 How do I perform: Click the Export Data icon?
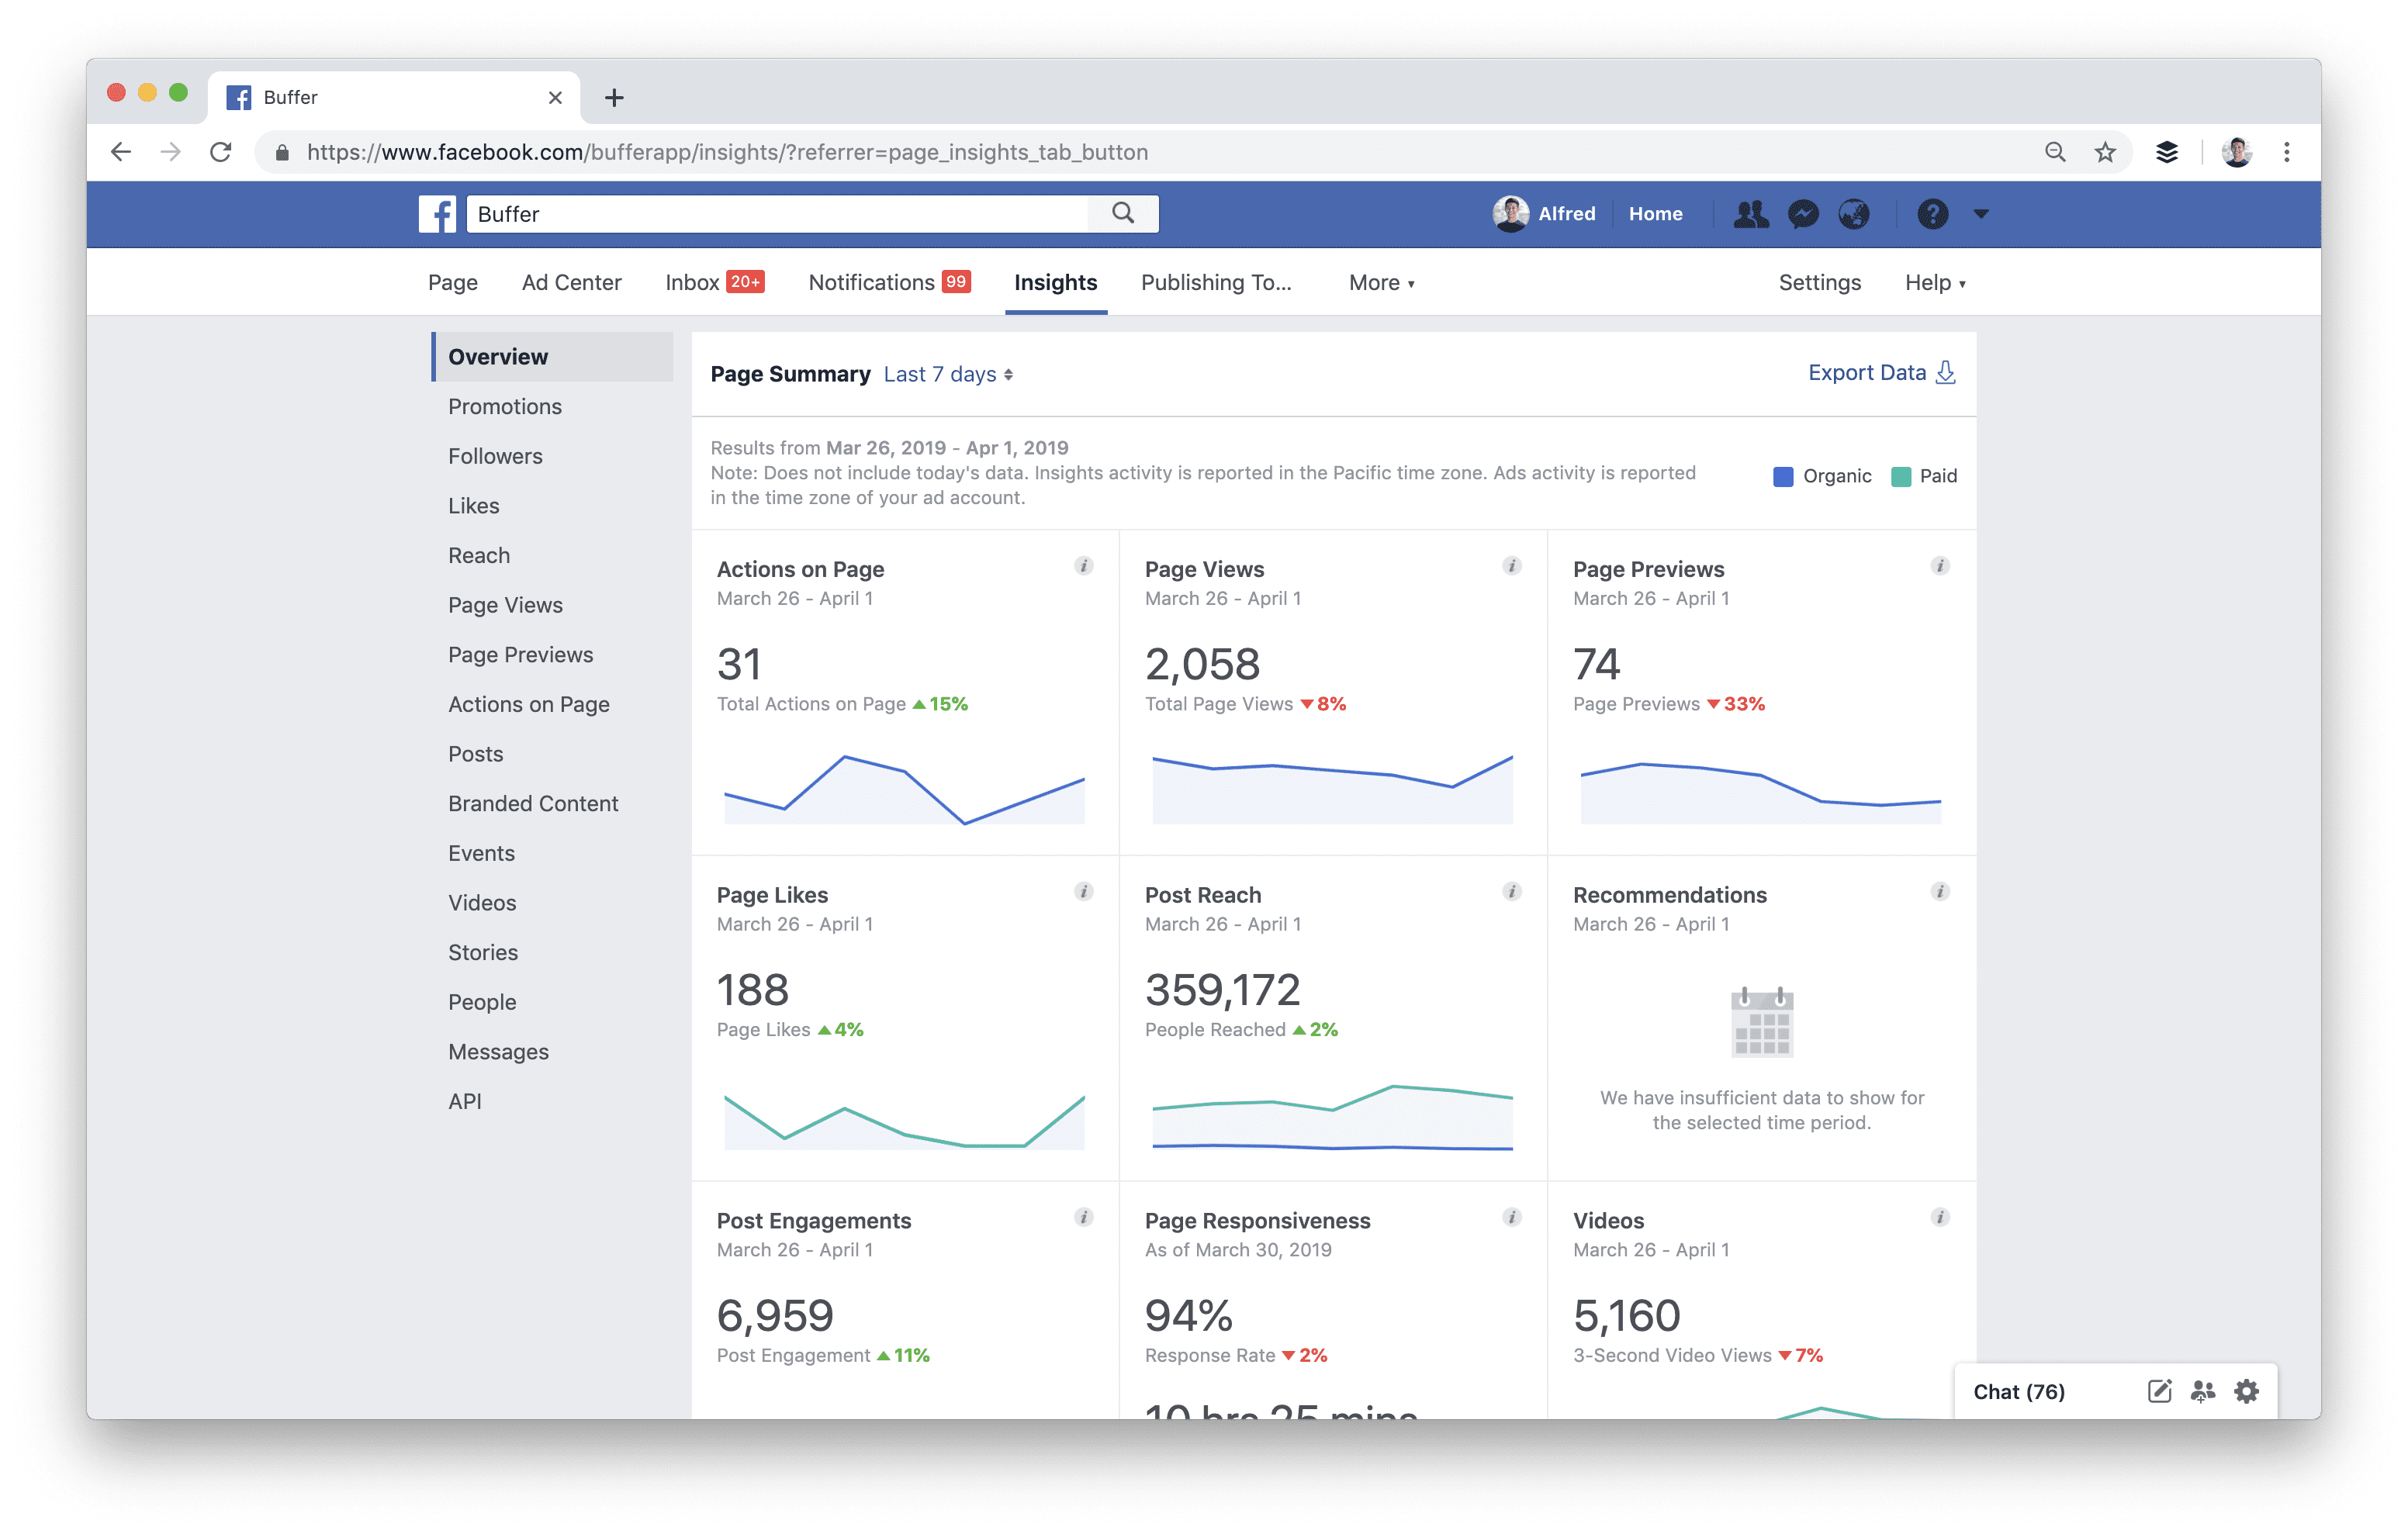click(x=1945, y=372)
